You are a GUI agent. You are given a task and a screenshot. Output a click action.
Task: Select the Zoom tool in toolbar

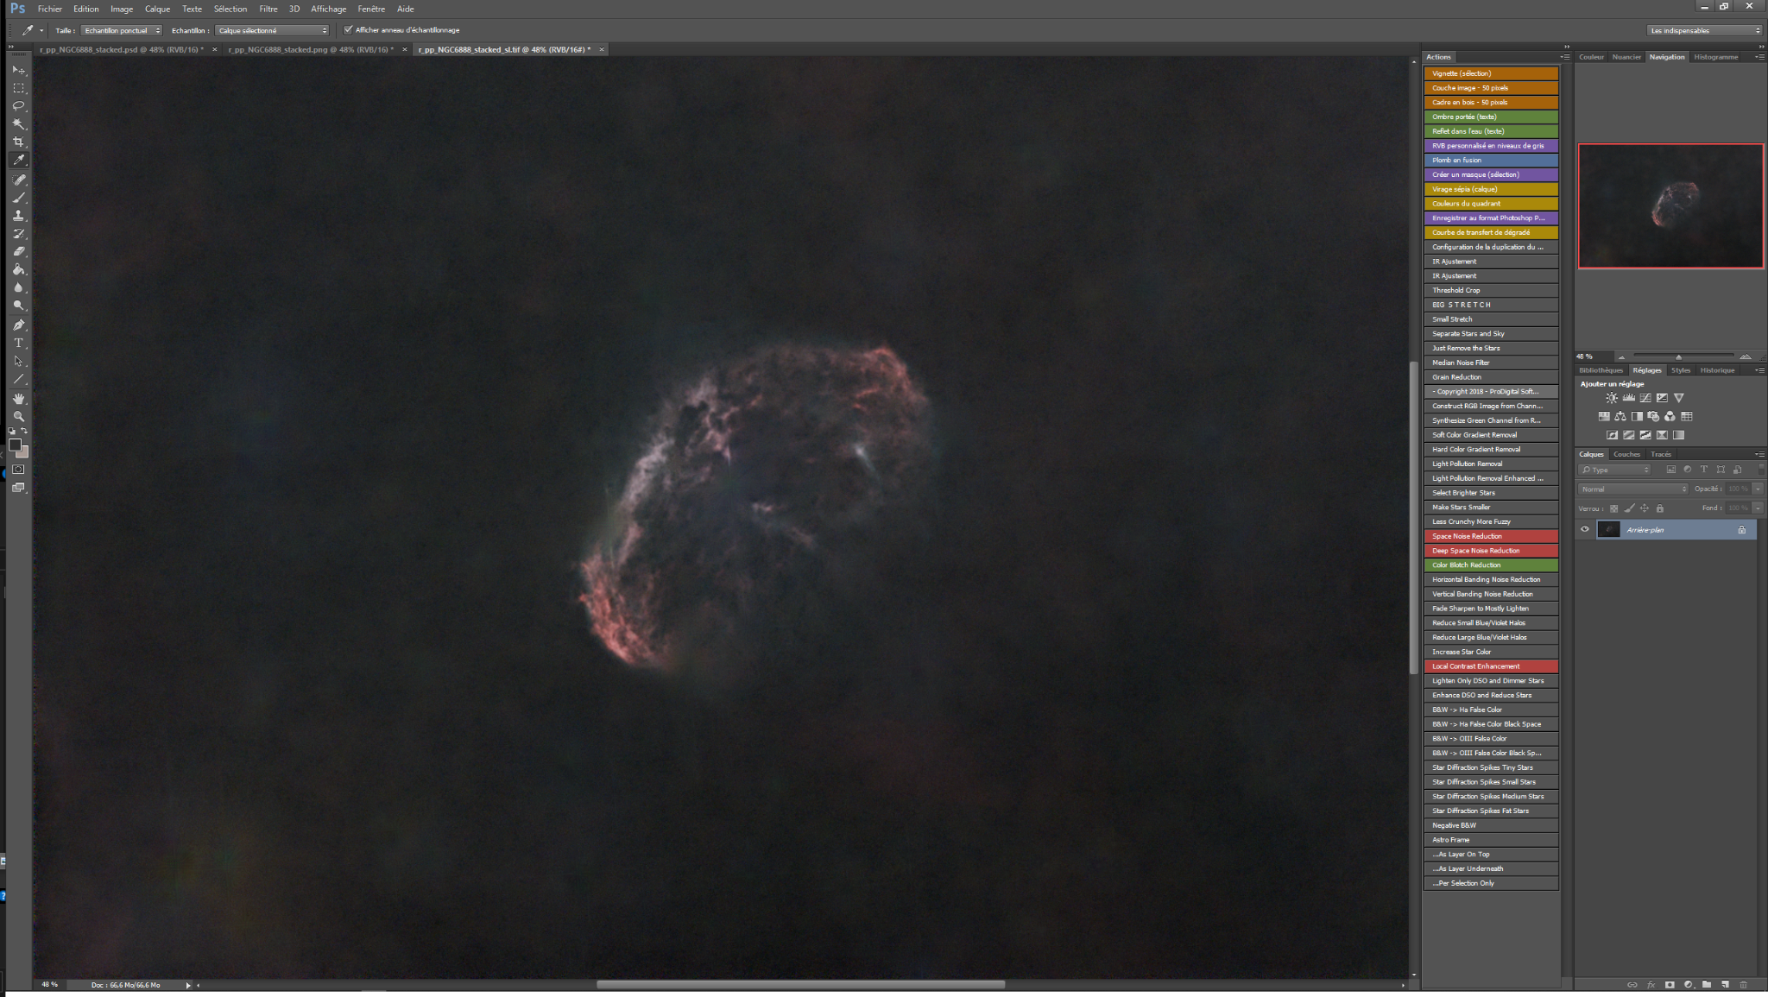[x=18, y=417]
